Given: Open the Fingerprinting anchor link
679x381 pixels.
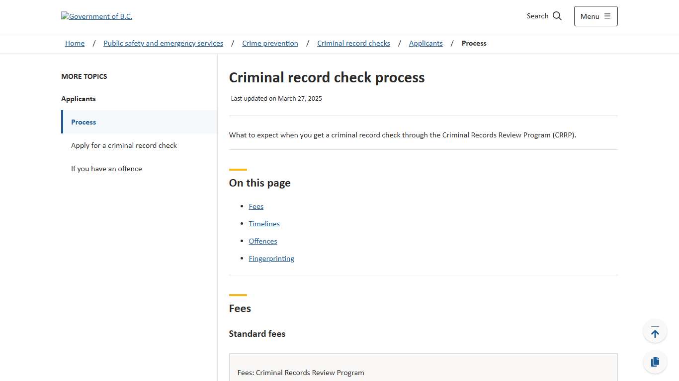Looking at the screenshot, I should pyautogui.click(x=271, y=258).
